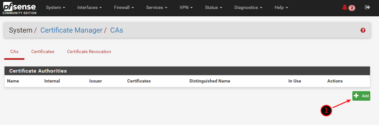Expand the Status menu
Screen dimensions: 379x125
click(x=214, y=7)
